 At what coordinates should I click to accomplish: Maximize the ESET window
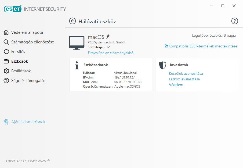coord(223,6)
